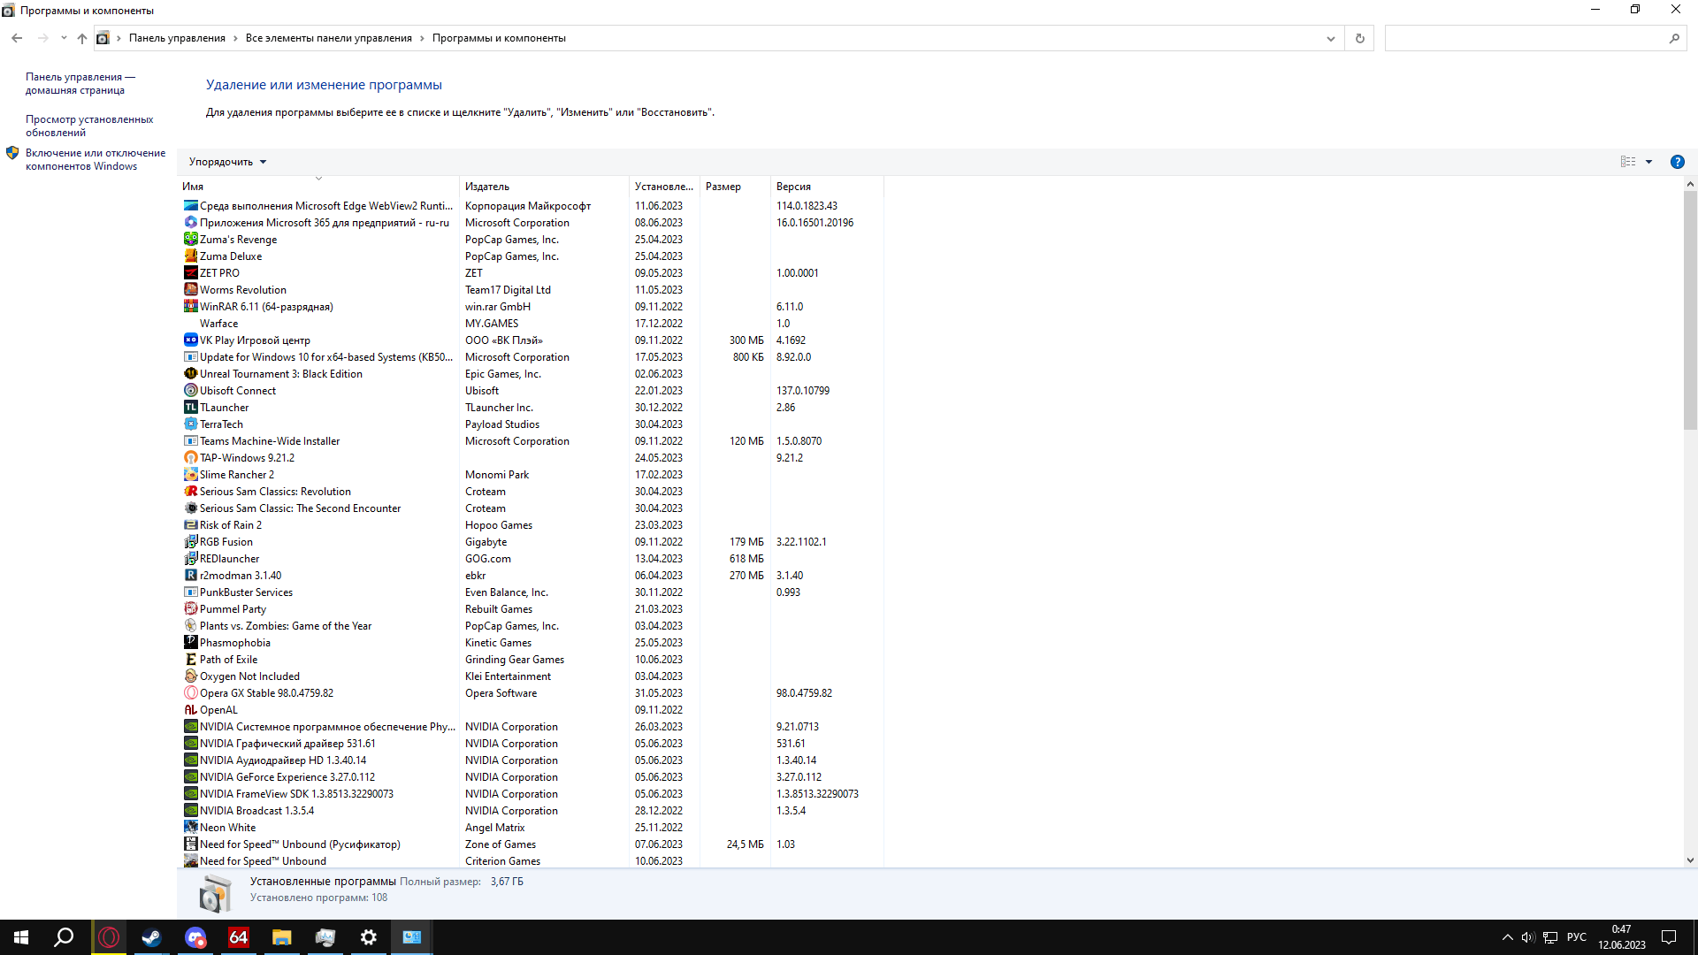Sort by Имя column header
Screen dimensions: 1698x955
(x=318, y=187)
